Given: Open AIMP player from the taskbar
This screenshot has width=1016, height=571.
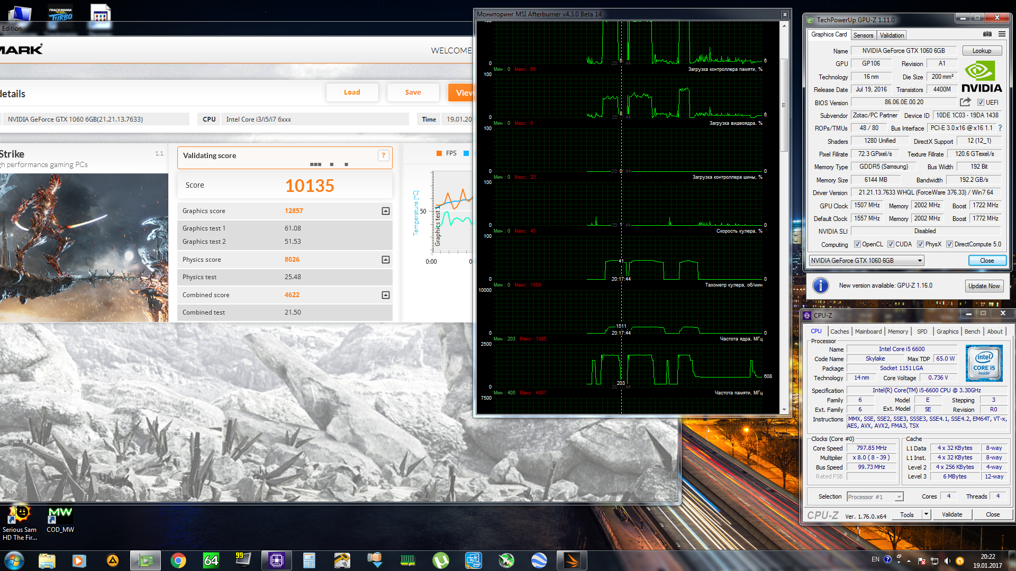Looking at the screenshot, I should coord(113,560).
